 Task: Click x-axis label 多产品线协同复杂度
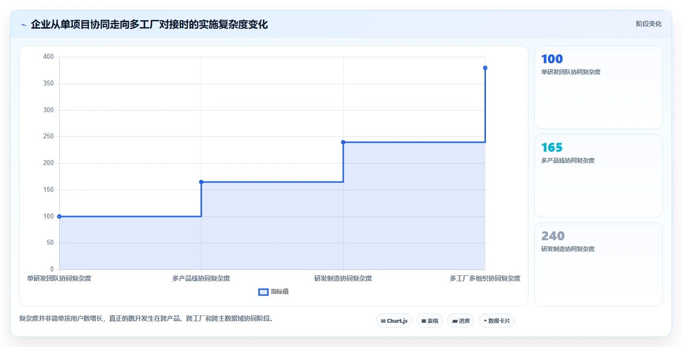(x=201, y=278)
